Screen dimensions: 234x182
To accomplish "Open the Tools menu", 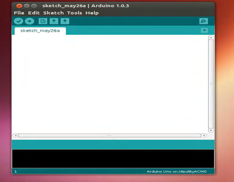I will coord(74,13).
